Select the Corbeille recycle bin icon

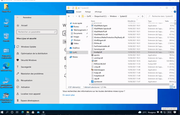[x=6, y=37]
